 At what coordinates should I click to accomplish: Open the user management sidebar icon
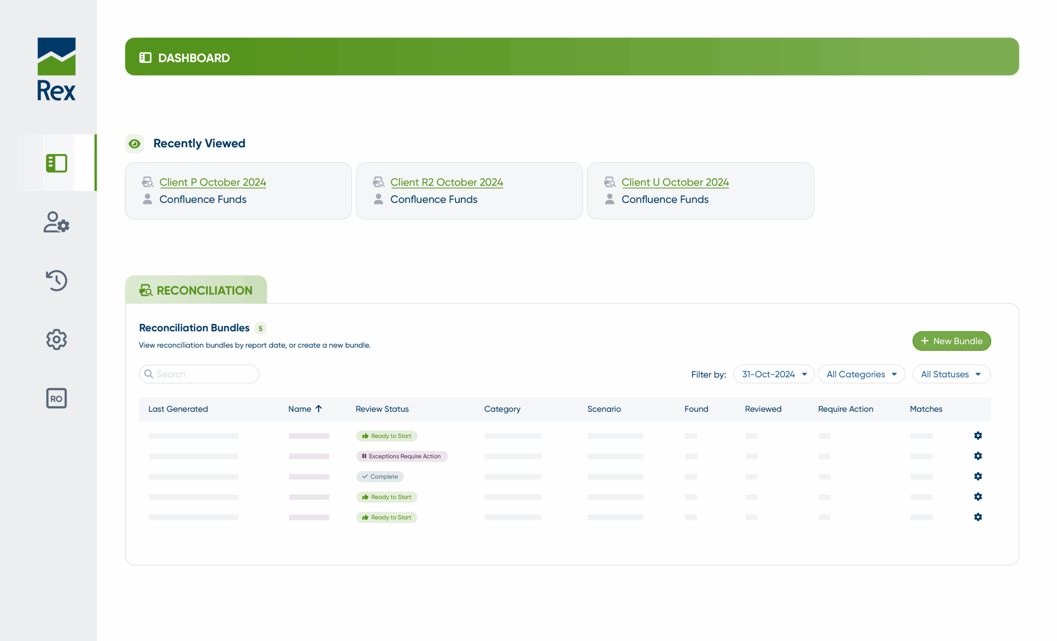56,222
